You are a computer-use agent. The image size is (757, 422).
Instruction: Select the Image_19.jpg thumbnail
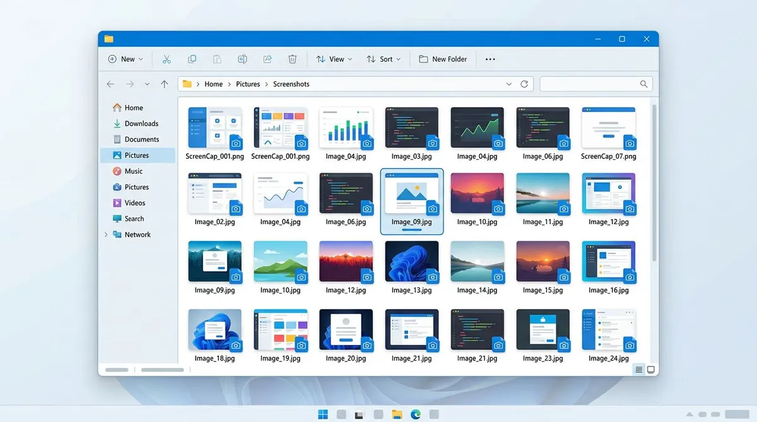point(280,329)
